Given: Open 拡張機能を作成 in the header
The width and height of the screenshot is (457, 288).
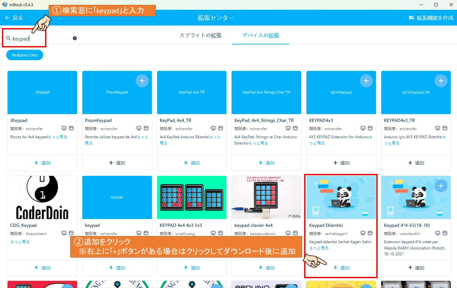Looking at the screenshot, I should point(431,18).
